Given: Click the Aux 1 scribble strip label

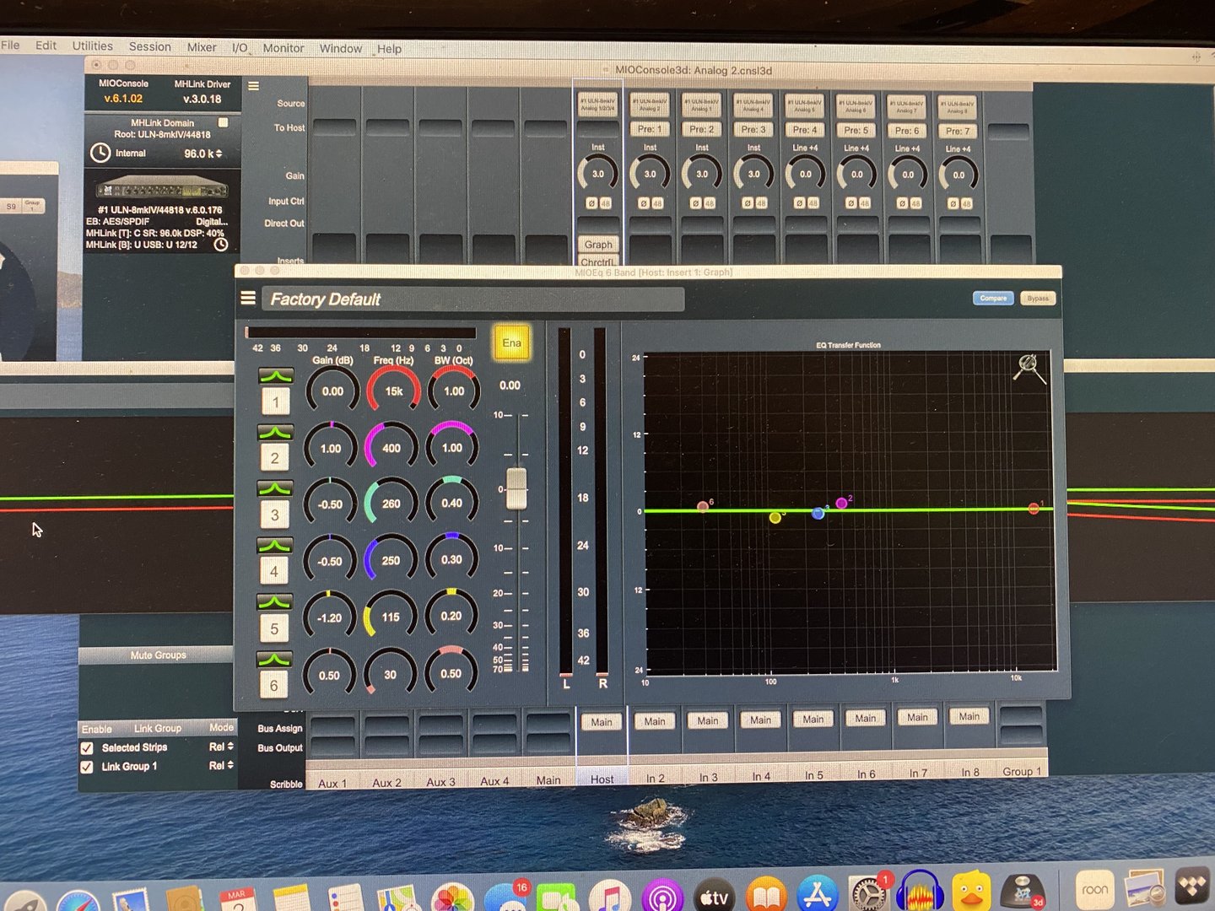Looking at the screenshot, I should (x=332, y=783).
